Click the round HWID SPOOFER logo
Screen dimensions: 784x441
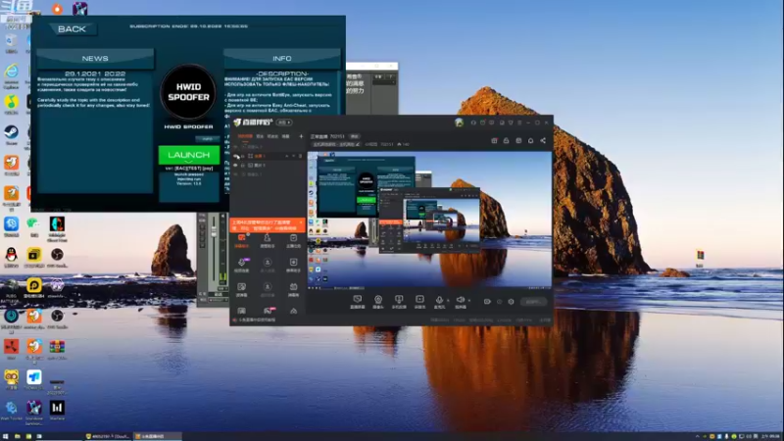pos(188,92)
